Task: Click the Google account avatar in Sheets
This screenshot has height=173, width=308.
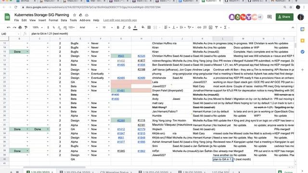Action: pos(300,17)
